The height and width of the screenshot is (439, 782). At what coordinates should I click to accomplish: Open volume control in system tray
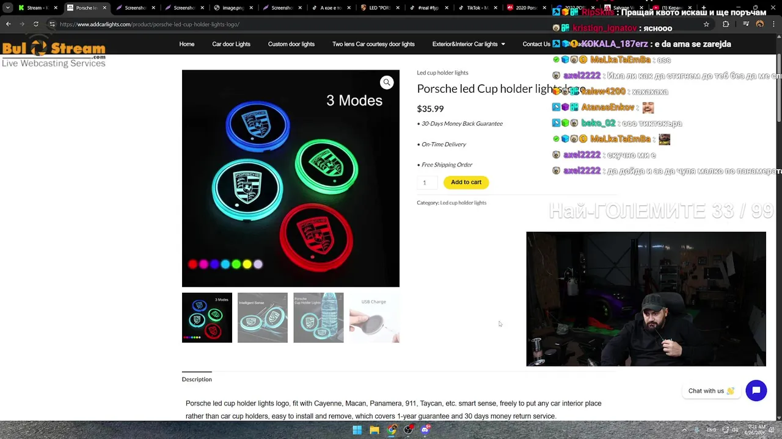(735, 430)
